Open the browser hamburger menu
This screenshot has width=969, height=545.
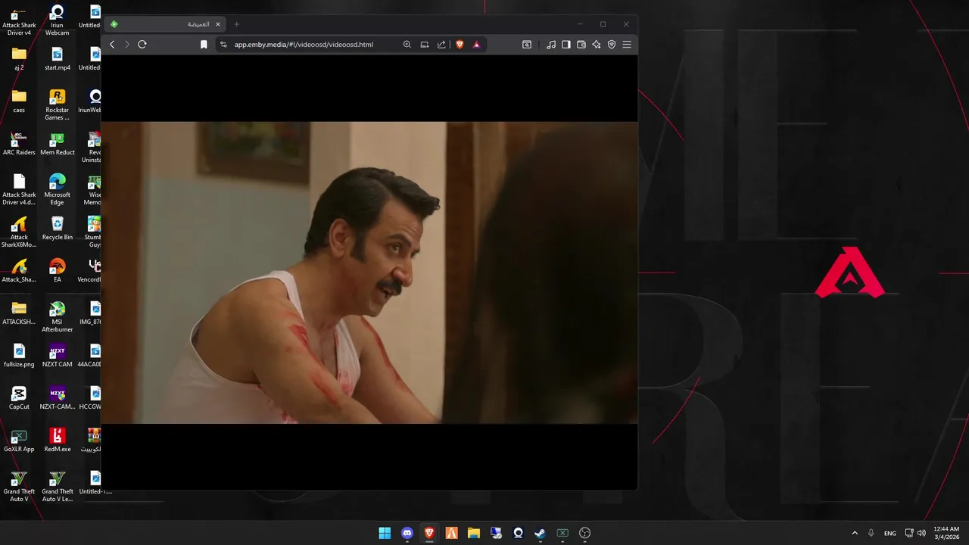[x=627, y=45]
